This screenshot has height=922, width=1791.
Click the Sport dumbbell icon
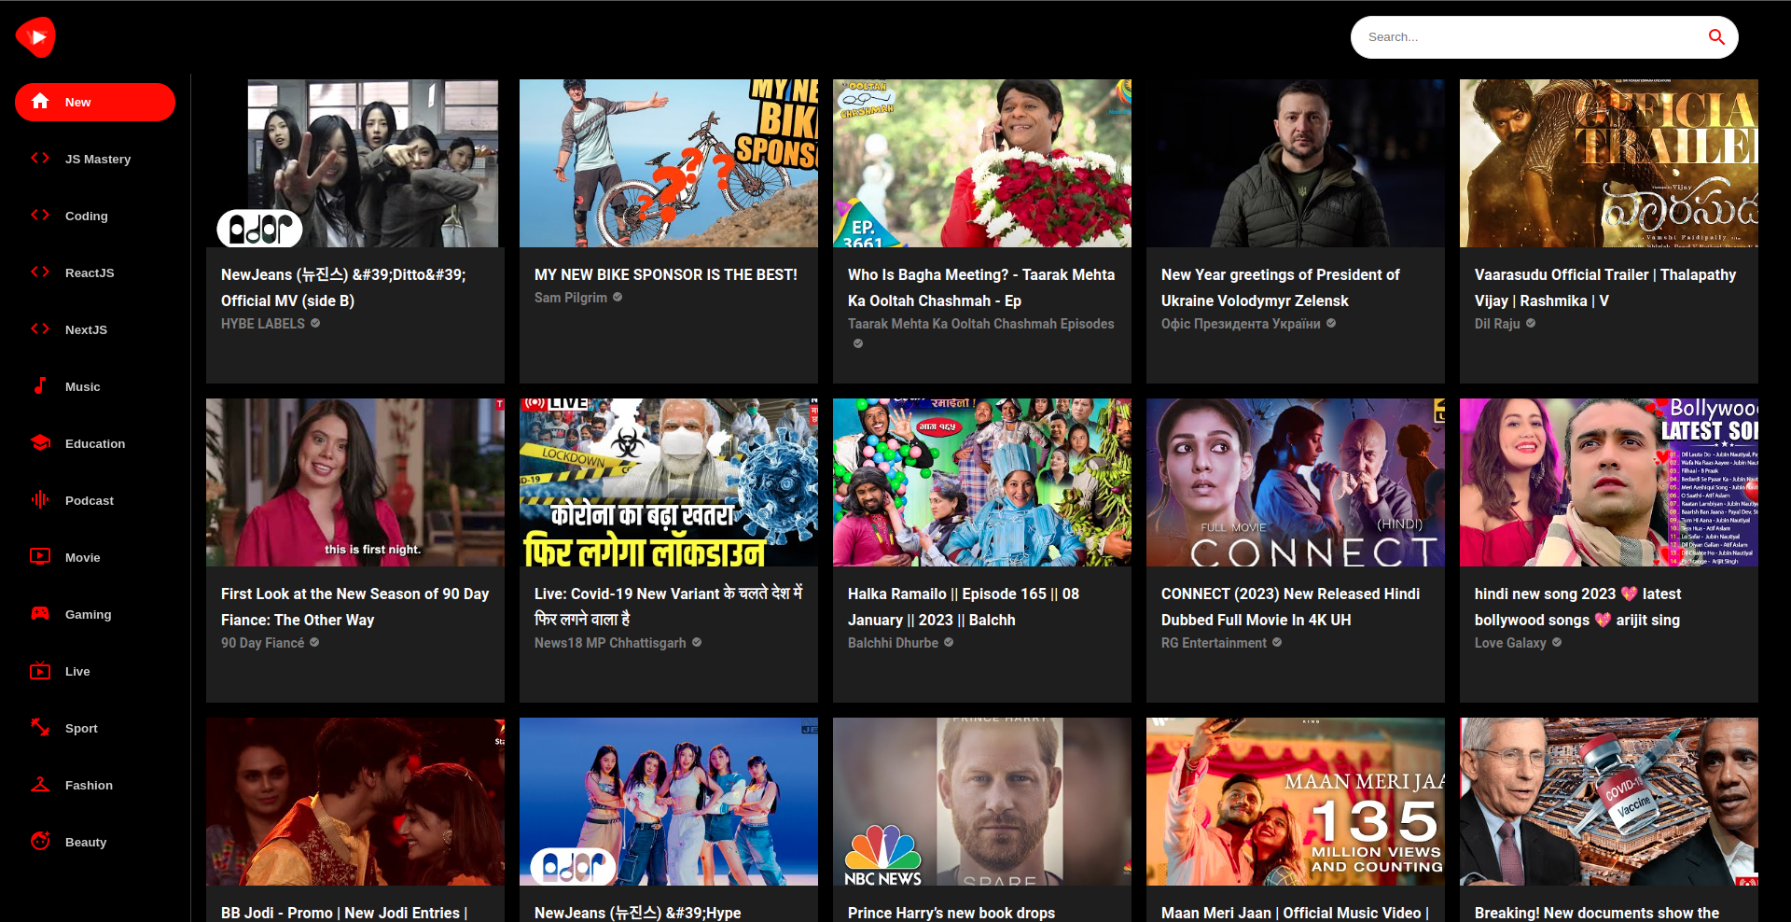[x=40, y=728]
